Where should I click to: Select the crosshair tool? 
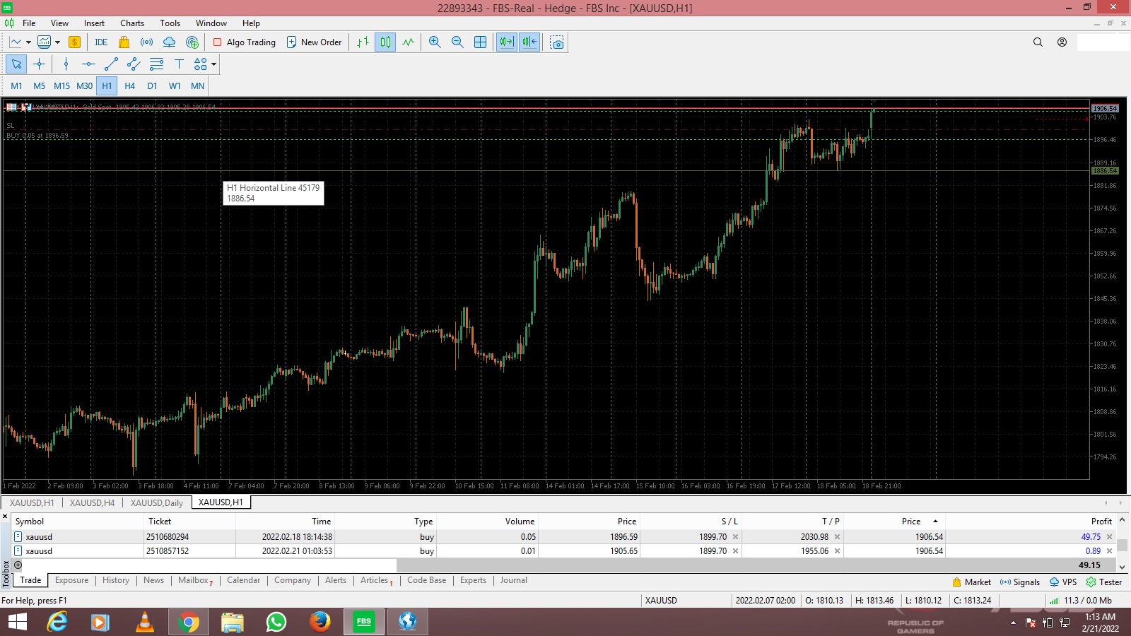[39, 64]
